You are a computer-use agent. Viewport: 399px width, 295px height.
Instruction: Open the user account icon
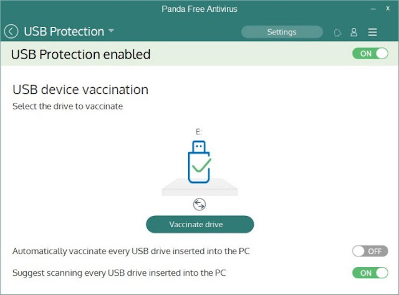(354, 32)
